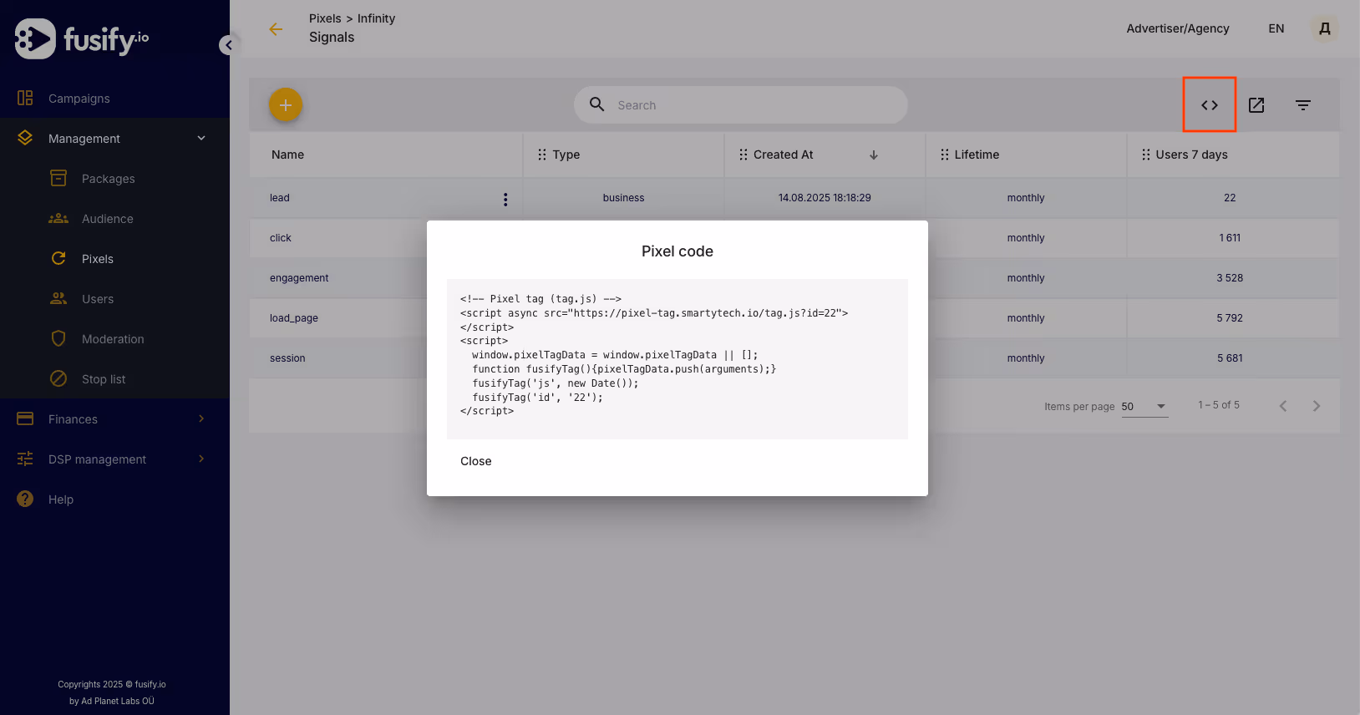Open Campaigns in the sidebar

pos(79,99)
